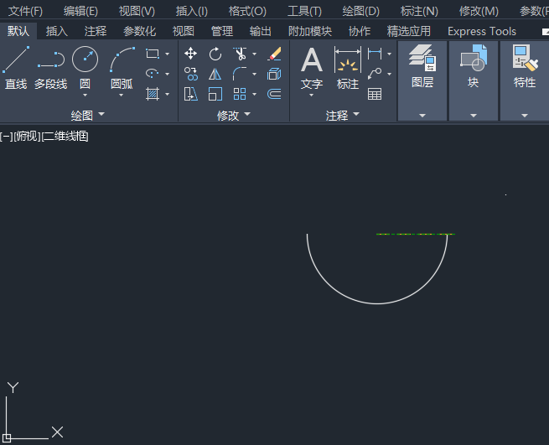Select the Multileader icon
The width and height of the screenshot is (549, 445).
[375, 74]
